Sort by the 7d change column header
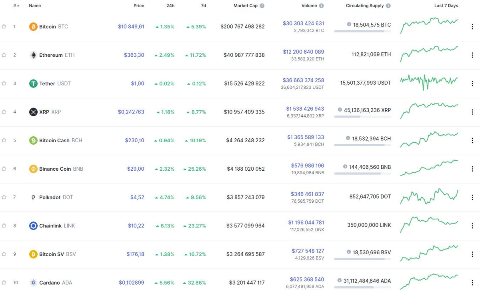This screenshot has width=480, height=293. tap(203, 6)
